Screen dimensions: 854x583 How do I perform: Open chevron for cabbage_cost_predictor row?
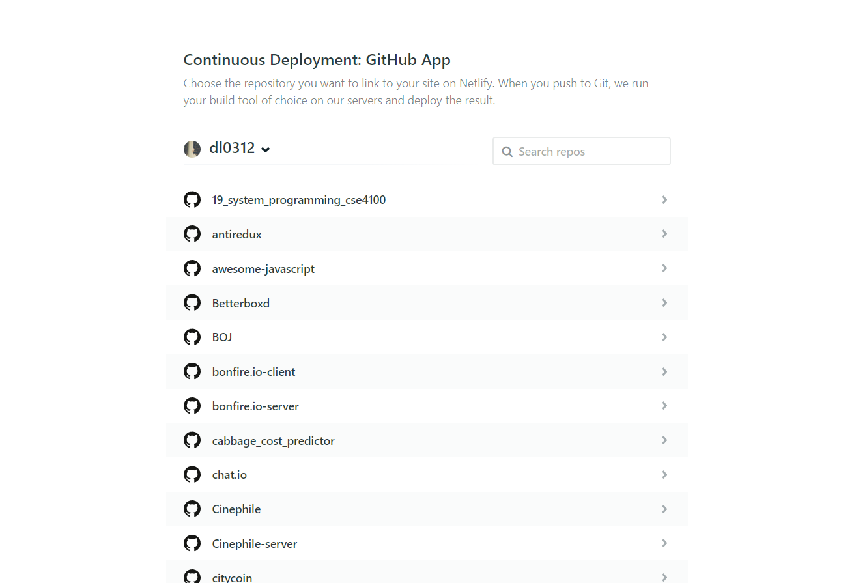tap(664, 440)
